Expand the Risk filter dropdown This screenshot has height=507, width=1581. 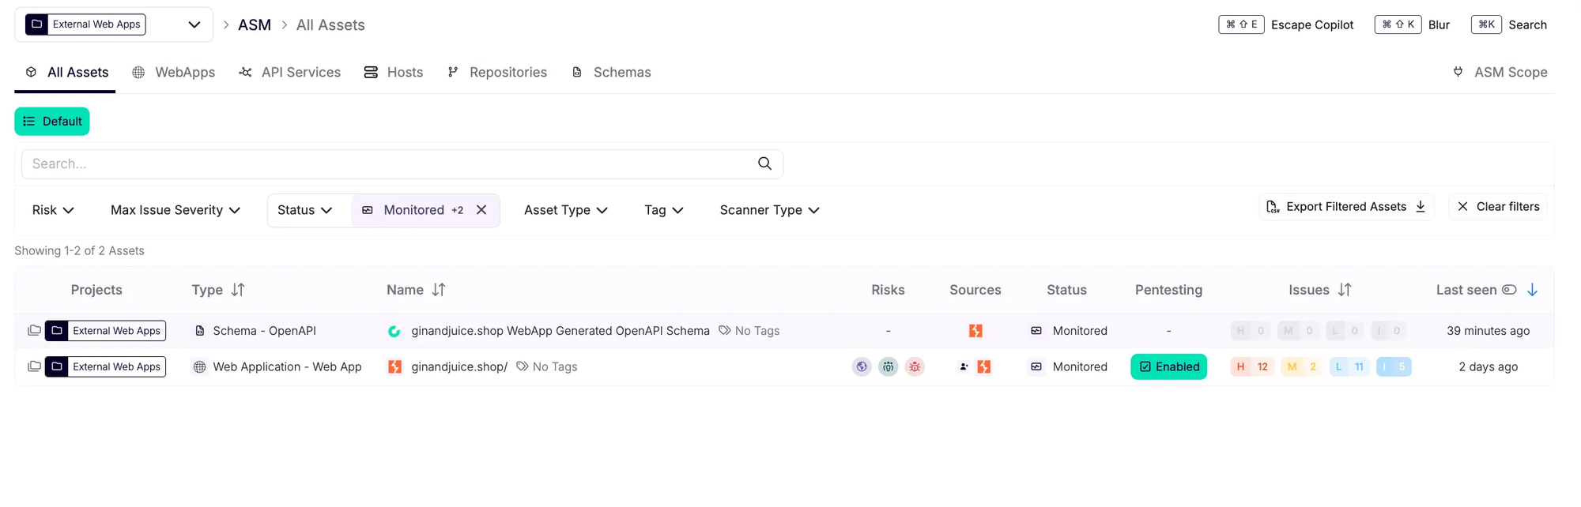tap(53, 210)
